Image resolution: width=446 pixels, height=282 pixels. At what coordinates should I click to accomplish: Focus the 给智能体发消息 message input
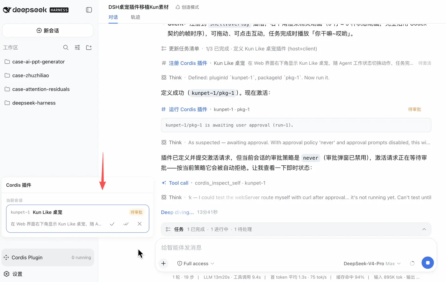tap(296, 248)
